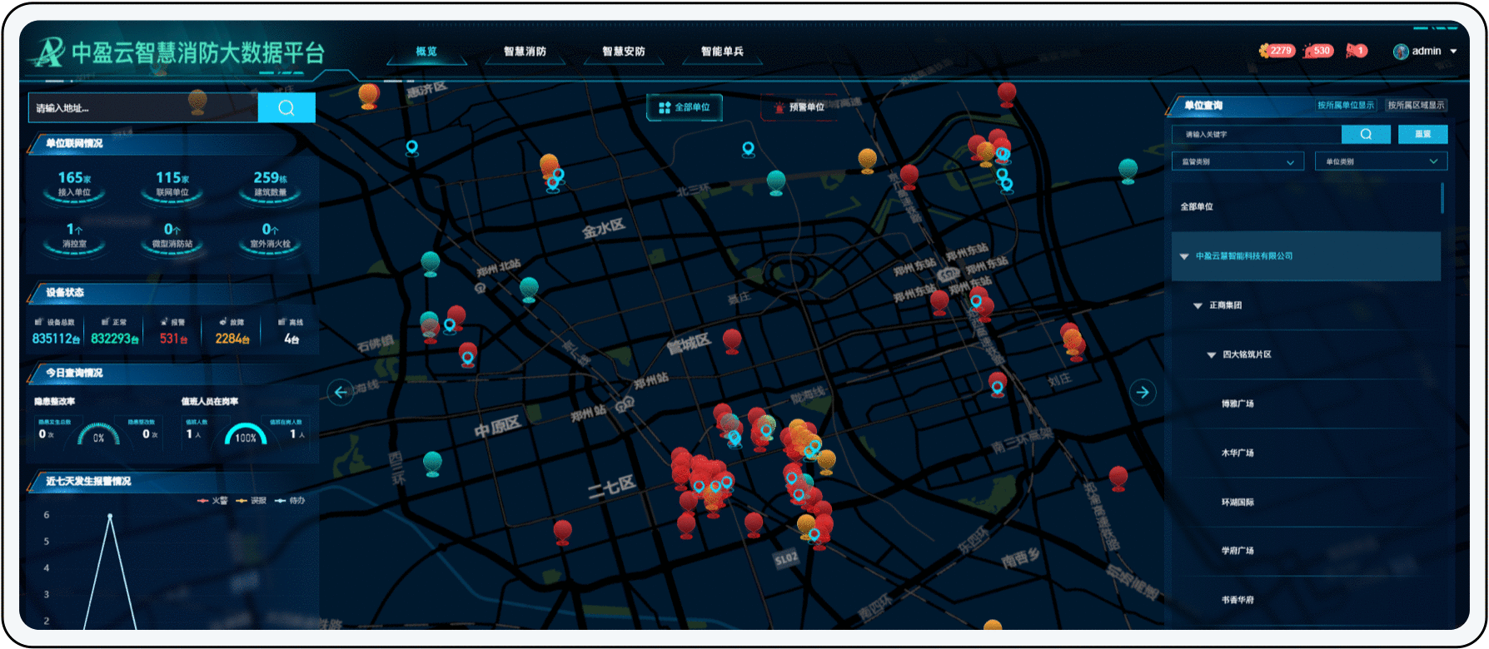Collapse left panel with the left arrow
The image size is (1489, 649).
pos(340,392)
